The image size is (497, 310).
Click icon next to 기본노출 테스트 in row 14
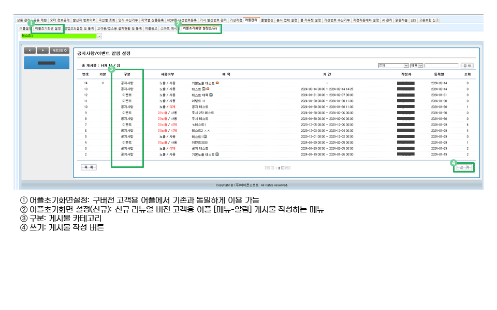217,83
